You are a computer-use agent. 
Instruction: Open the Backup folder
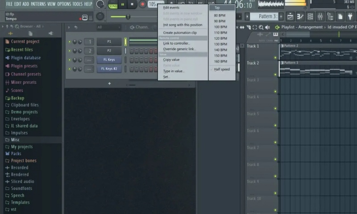(x=17, y=98)
